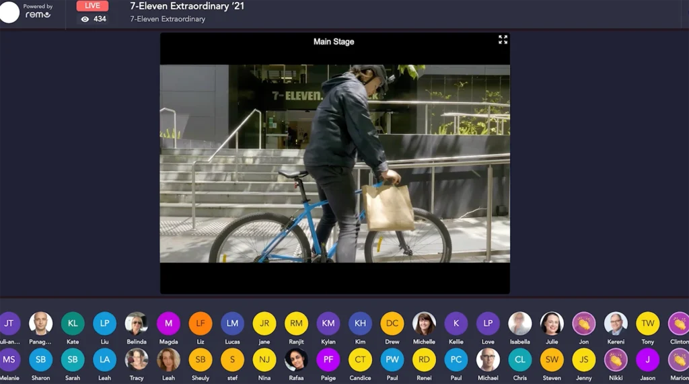Click the Remo logo in the header

(38, 15)
